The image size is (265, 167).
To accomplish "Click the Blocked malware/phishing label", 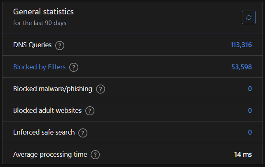I will 52,89.
